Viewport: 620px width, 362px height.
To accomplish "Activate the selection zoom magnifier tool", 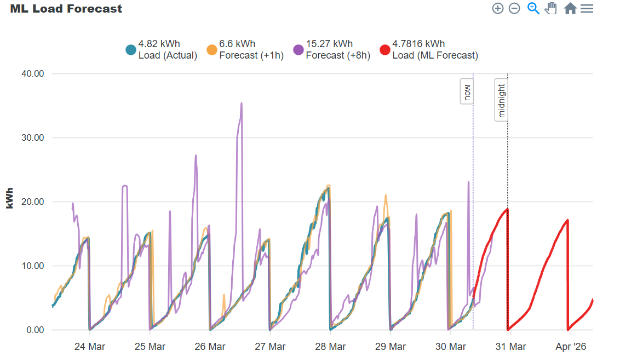I will click(x=533, y=8).
